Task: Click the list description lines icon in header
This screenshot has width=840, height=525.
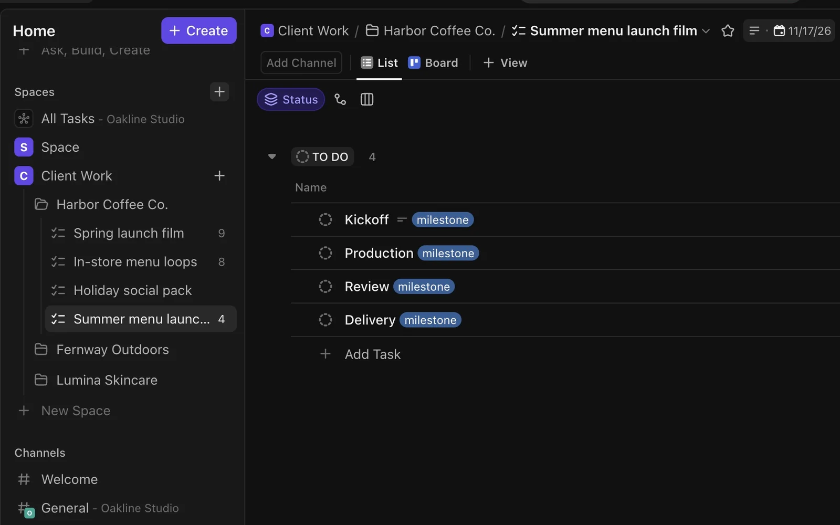Action: click(x=754, y=31)
